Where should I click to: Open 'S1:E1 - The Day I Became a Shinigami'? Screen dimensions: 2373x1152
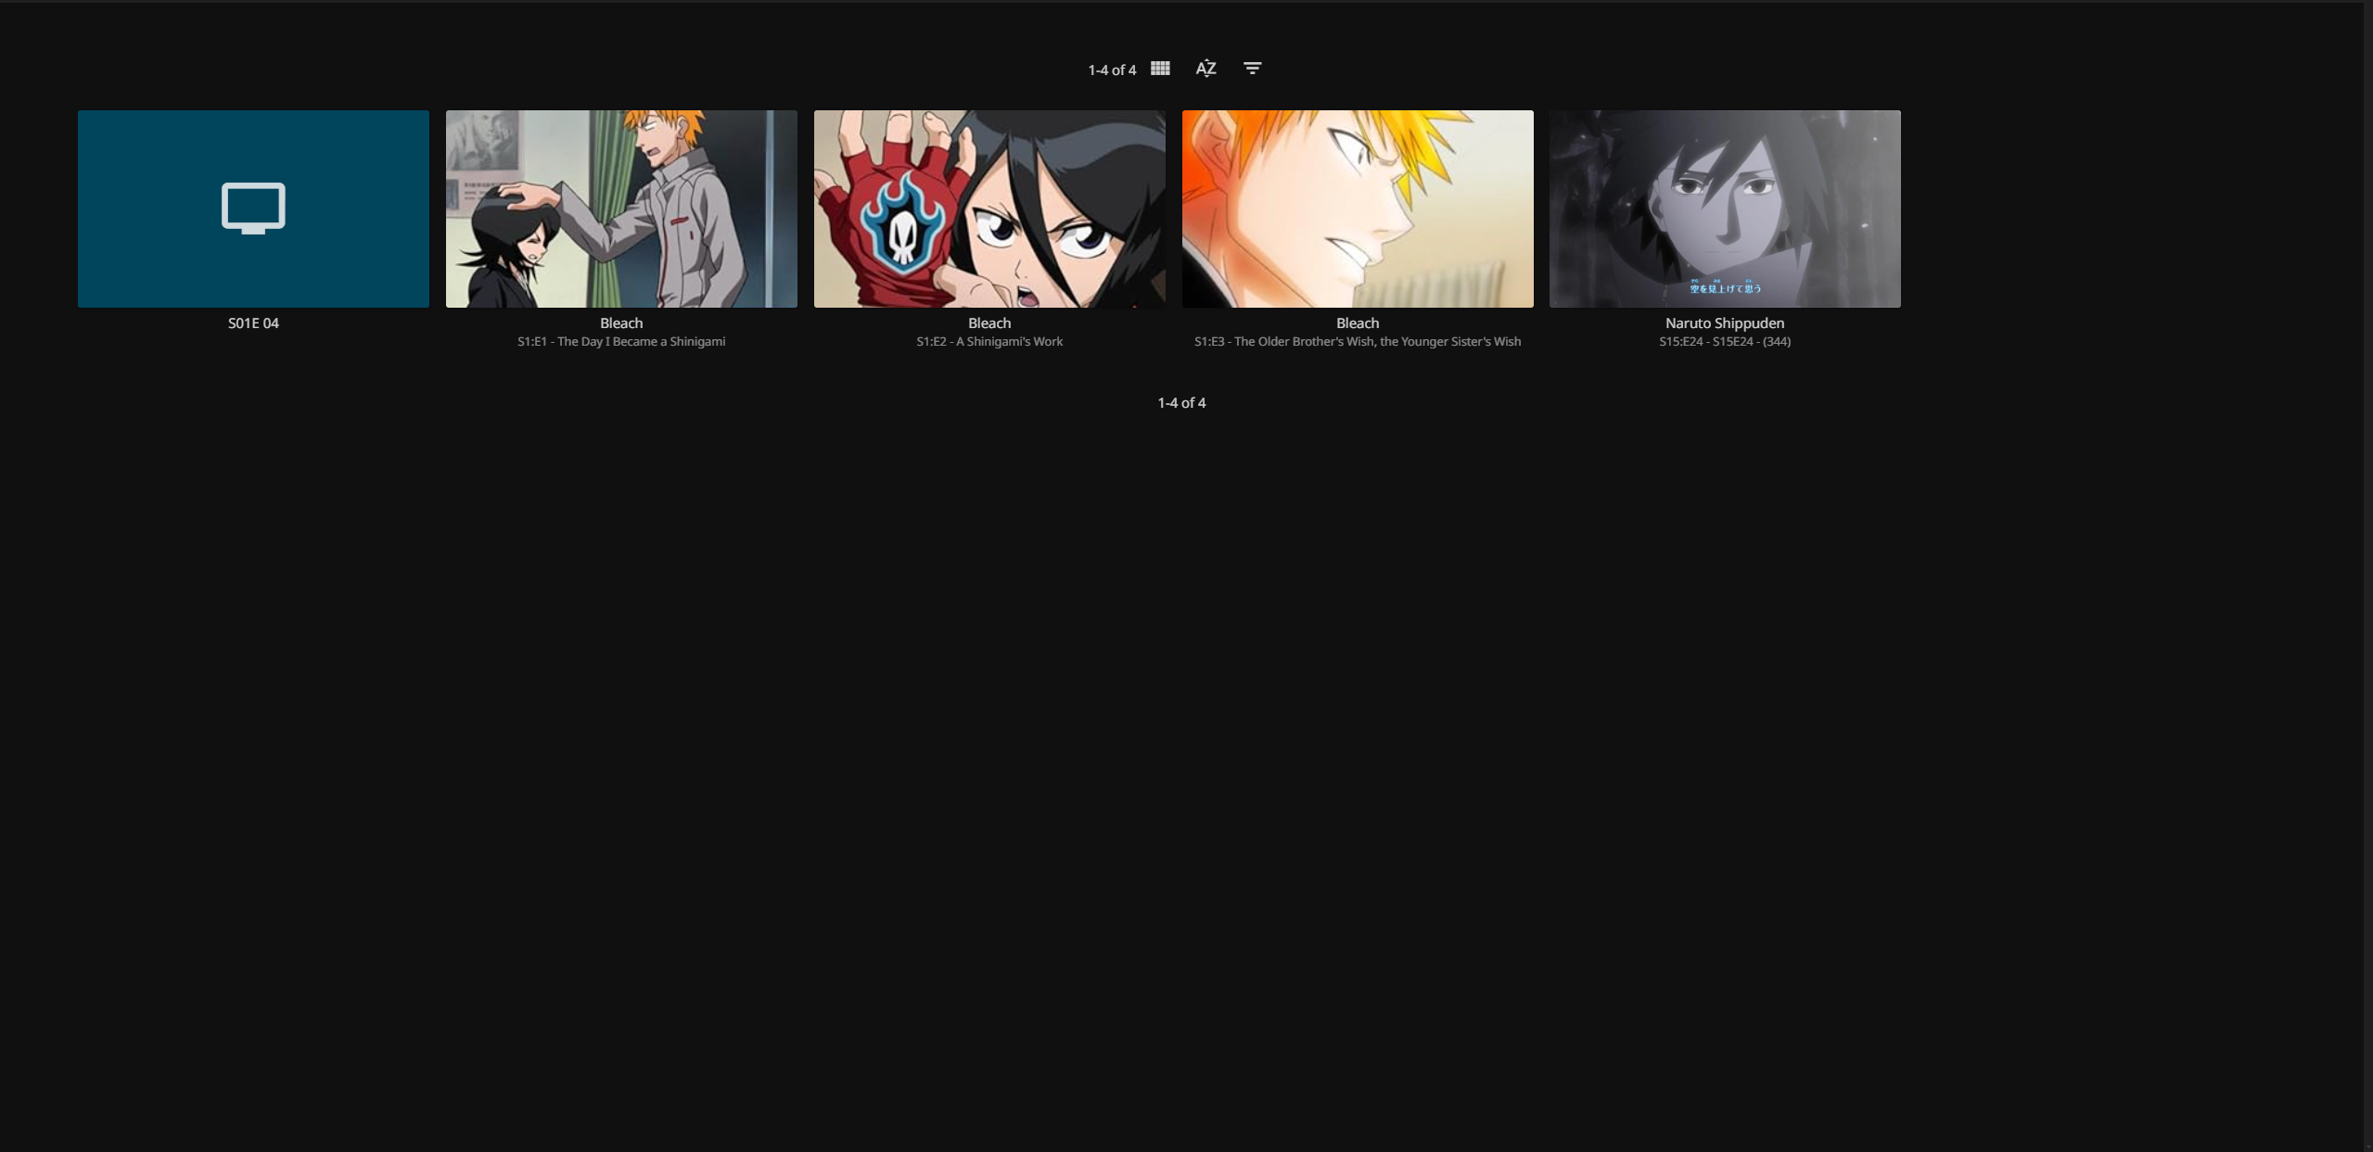click(x=621, y=342)
